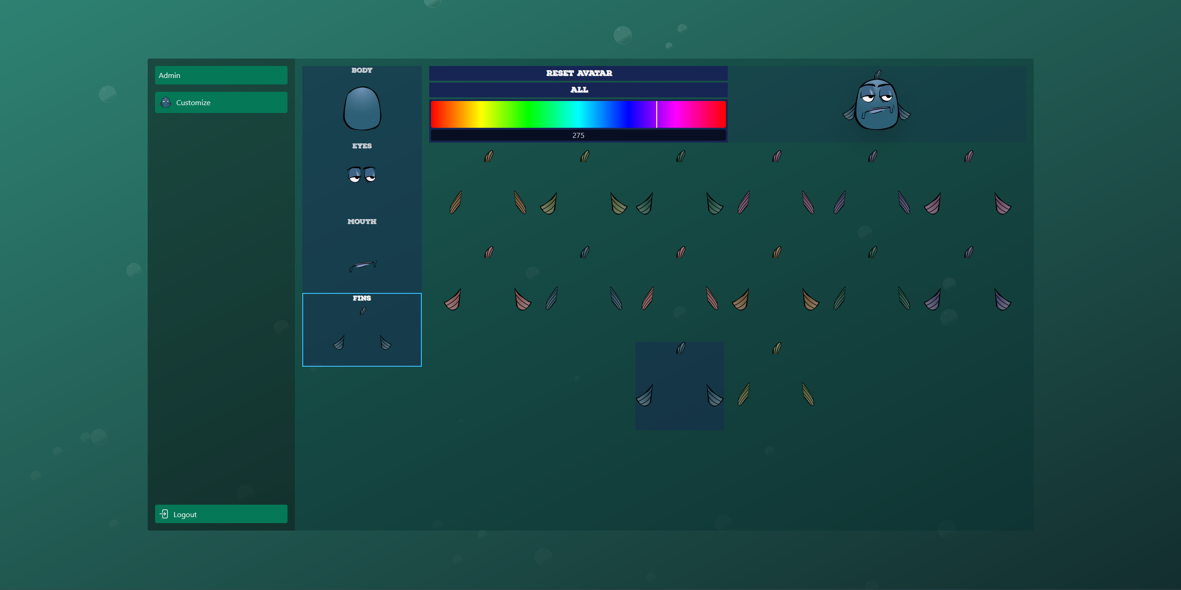The height and width of the screenshot is (590, 1181).
Task: Select the pink fin at the far right top row
Action: 969,156
